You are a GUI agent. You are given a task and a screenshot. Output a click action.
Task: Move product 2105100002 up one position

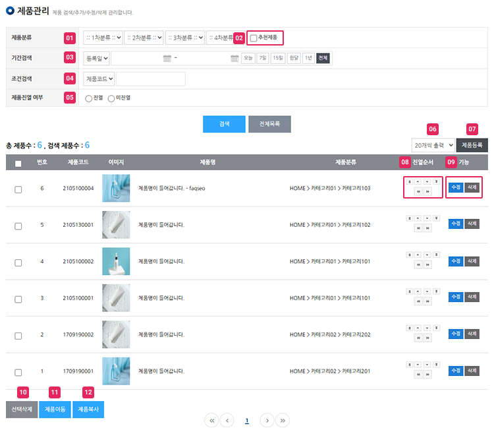click(418, 255)
